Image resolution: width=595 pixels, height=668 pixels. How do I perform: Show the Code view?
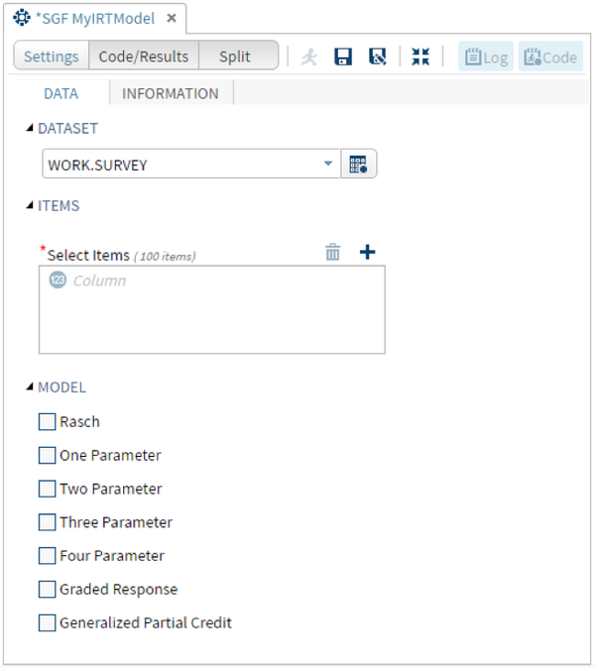549,56
